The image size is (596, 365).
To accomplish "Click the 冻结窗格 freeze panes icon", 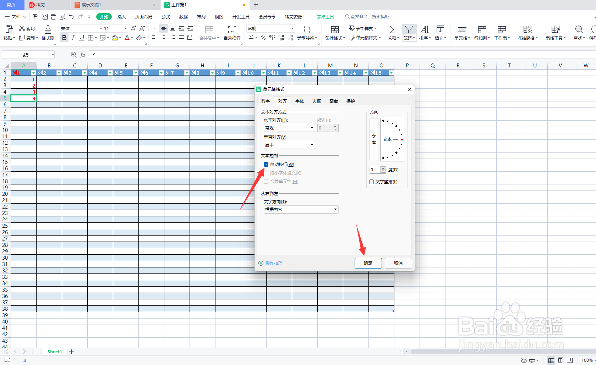I will click(x=528, y=29).
